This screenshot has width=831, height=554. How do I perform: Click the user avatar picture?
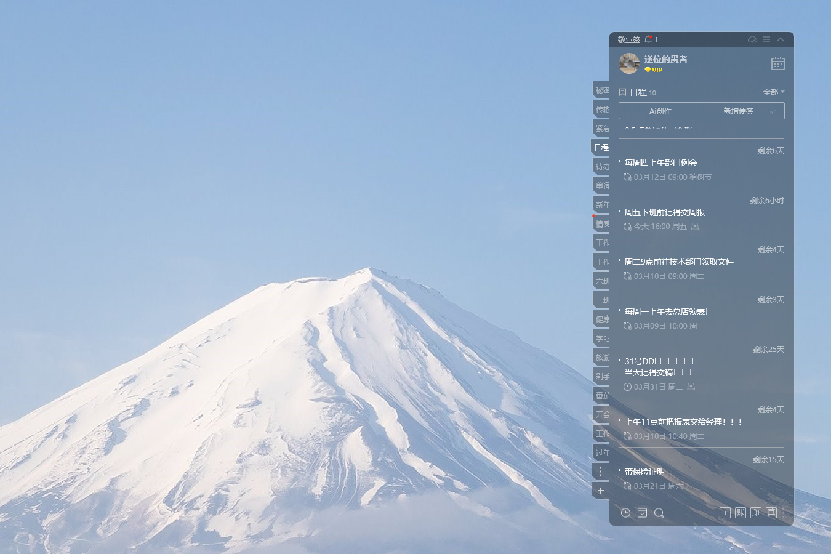pyautogui.click(x=629, y=63)
